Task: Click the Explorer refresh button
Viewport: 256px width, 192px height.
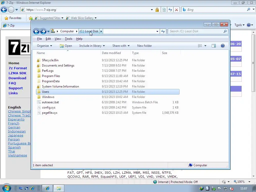Action: pos(163,31)
